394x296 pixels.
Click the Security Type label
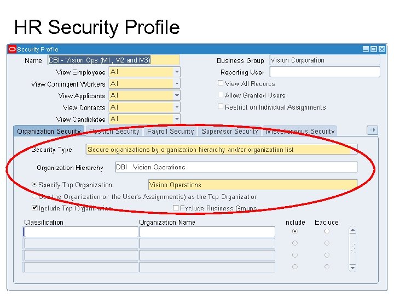pos(52,150)
